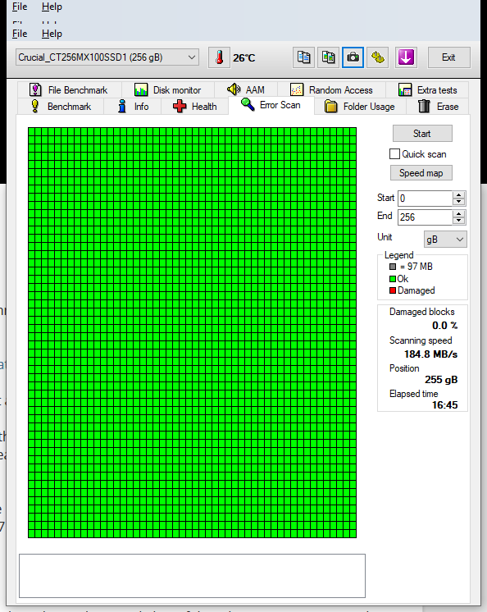Viewport: 487px width, 612px height.
Task: Click the red Damaged legend swatch
Action: 393,290
